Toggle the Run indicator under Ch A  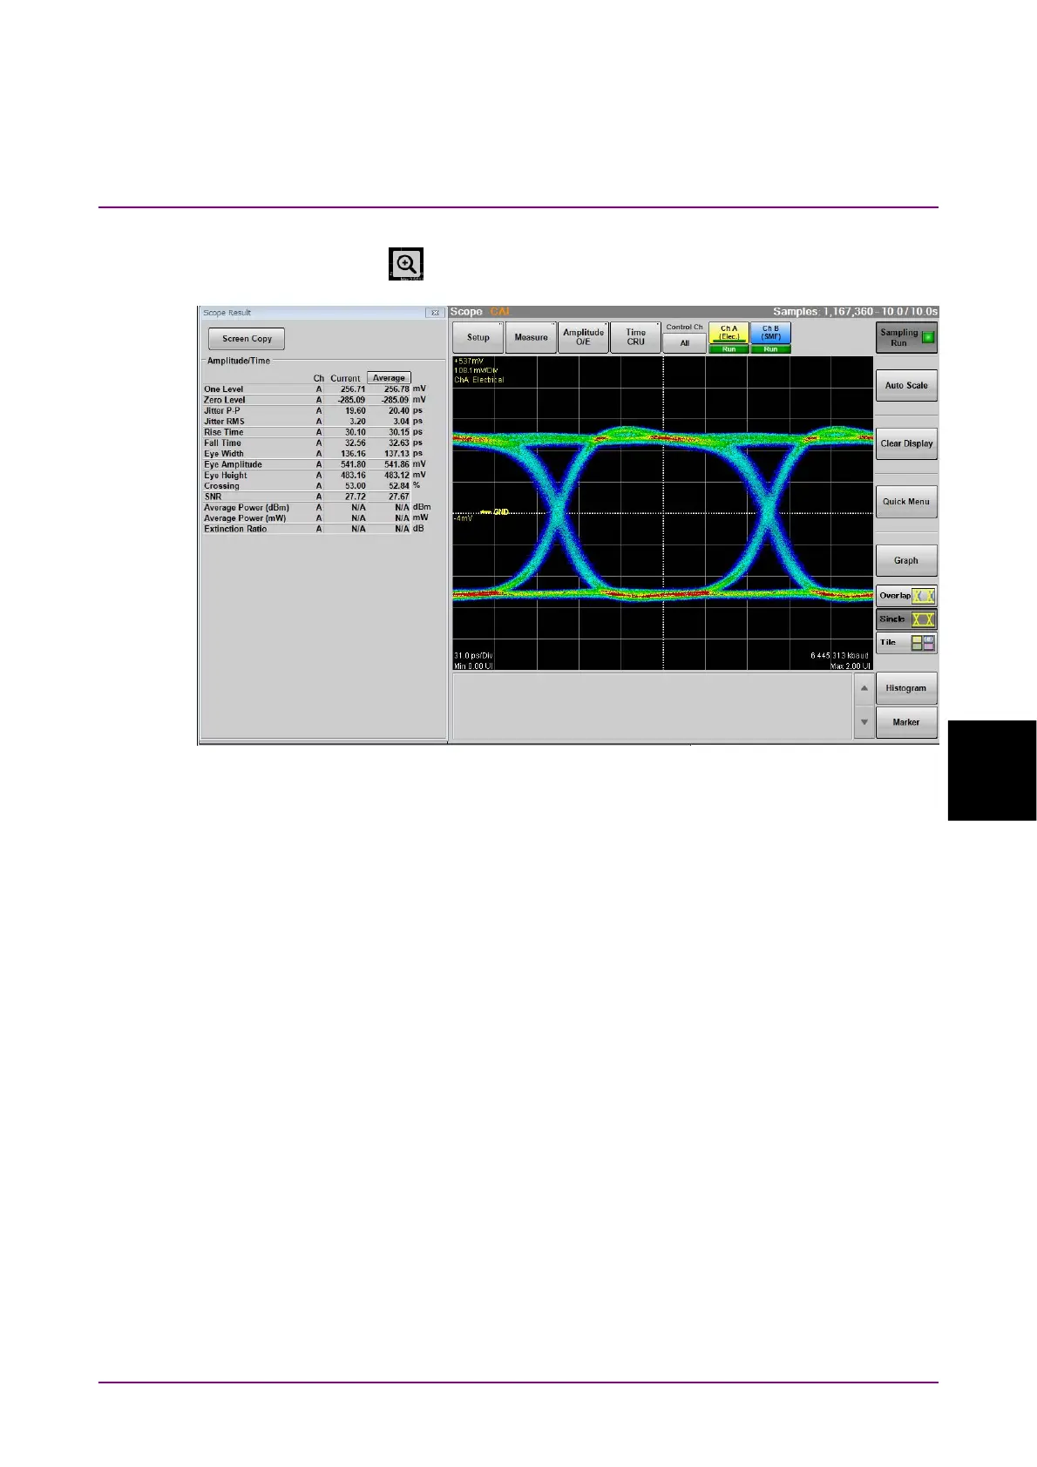(x=729, y=349)
